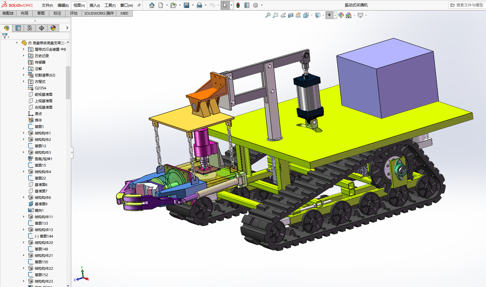Expand the 方程式 tree node
486x287 pixels.
[x=24, y=81]
